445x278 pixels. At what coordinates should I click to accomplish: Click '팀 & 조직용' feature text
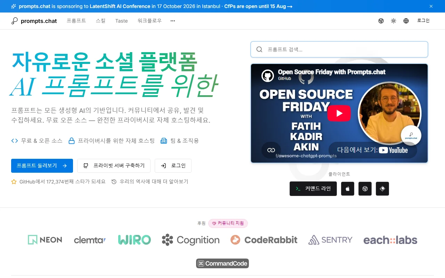click(184, 141)
